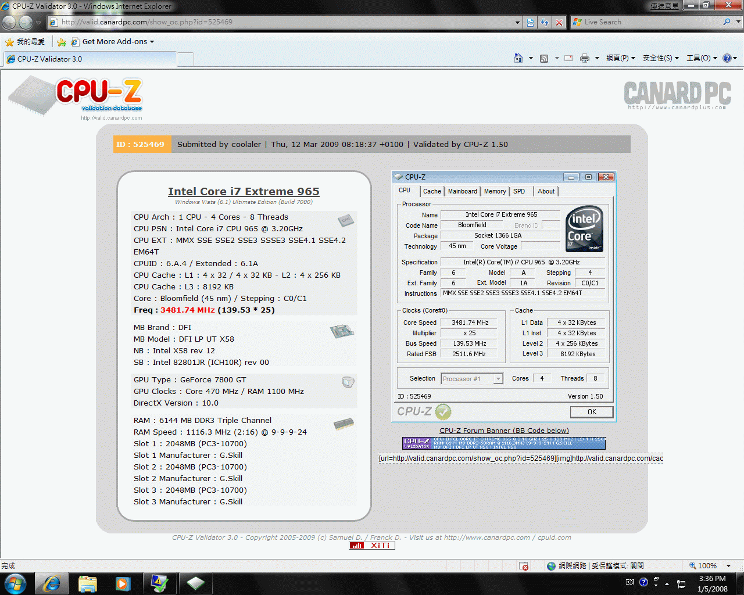Open the recent pages dropdown arrow
The width and height of the screenshot is (744, 595).
tap(39, 22)
